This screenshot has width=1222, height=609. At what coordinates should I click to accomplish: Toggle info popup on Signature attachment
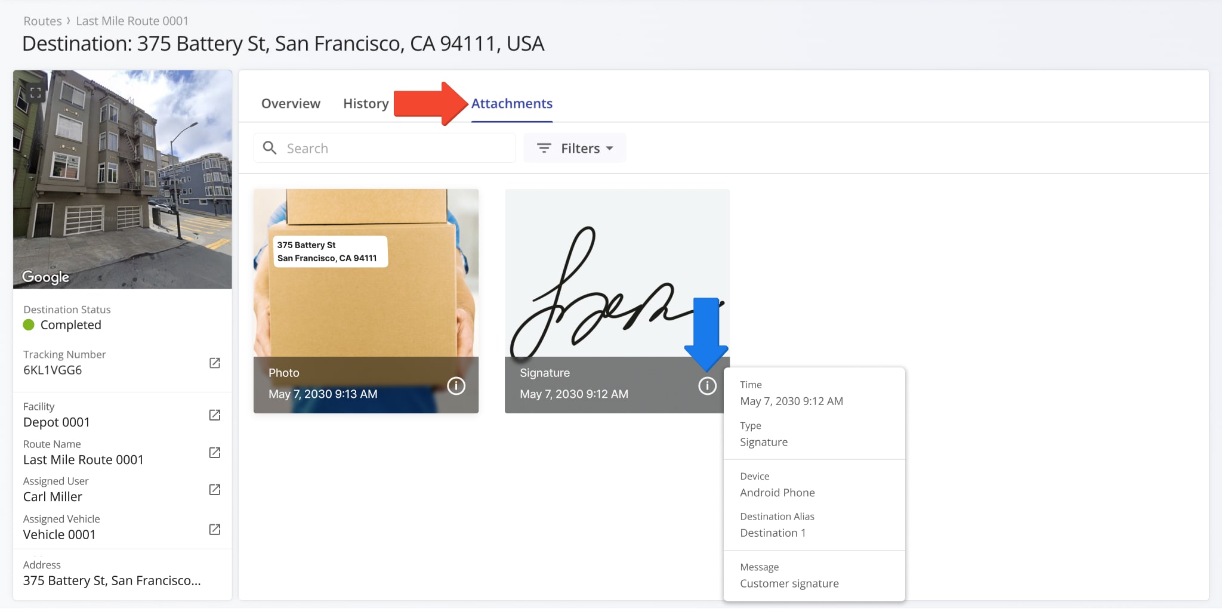[707, 386]
